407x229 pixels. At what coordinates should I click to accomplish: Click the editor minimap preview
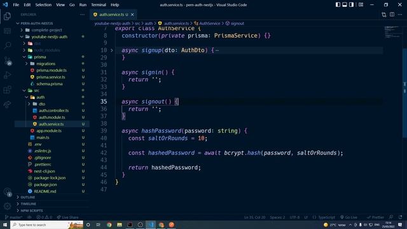click(393, 32)
